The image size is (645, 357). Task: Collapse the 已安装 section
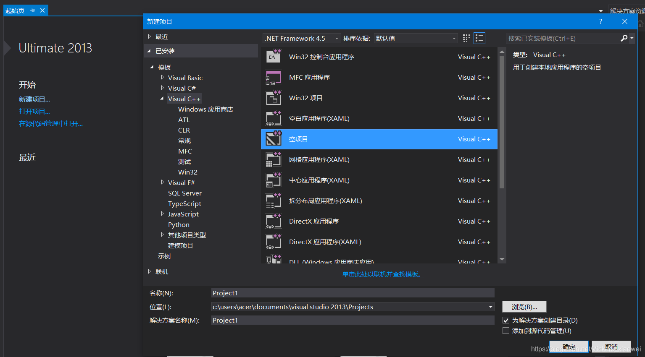[149, 51]
